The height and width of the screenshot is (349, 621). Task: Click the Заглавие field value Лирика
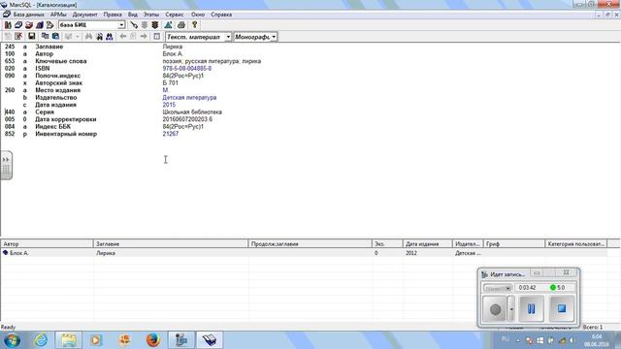tap(173, 47)
